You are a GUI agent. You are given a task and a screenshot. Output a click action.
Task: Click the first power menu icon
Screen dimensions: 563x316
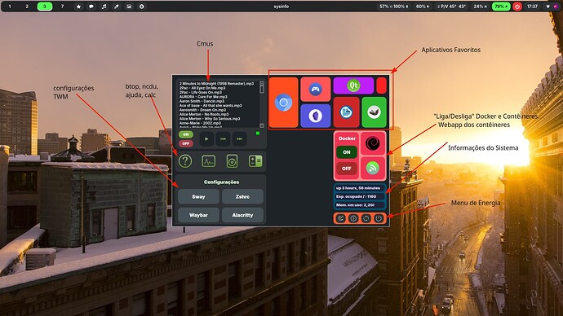(341, 218)
